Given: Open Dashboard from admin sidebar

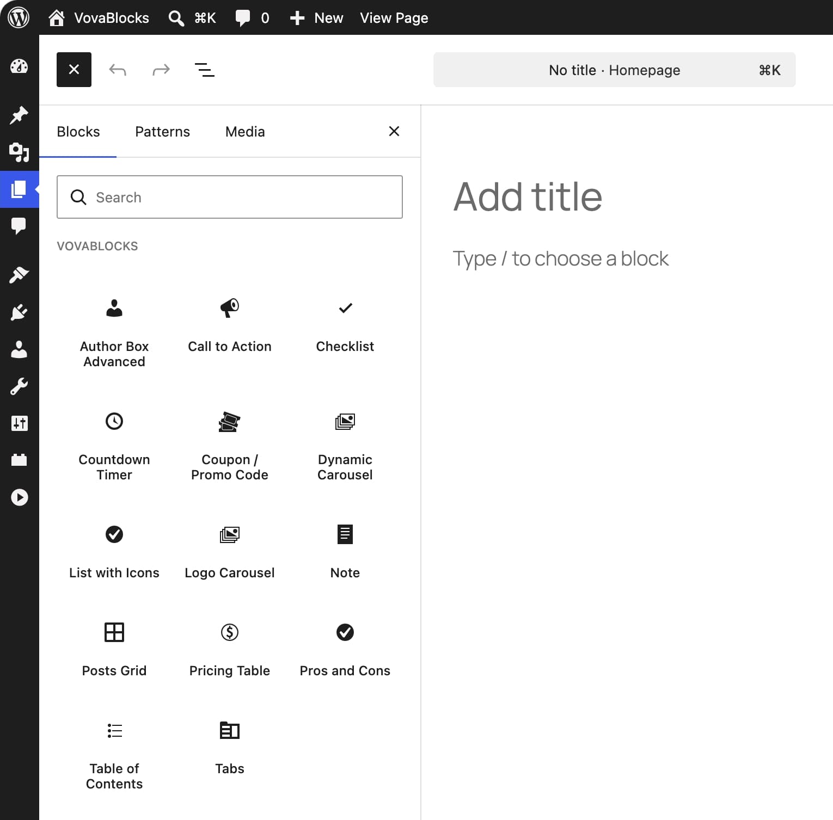Looking at the screenshot, I should coord(19,66).
